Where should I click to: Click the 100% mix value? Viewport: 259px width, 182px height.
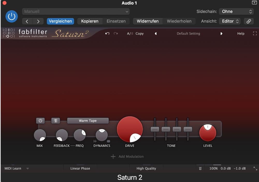pyautogui.click(x=213, y=169)
